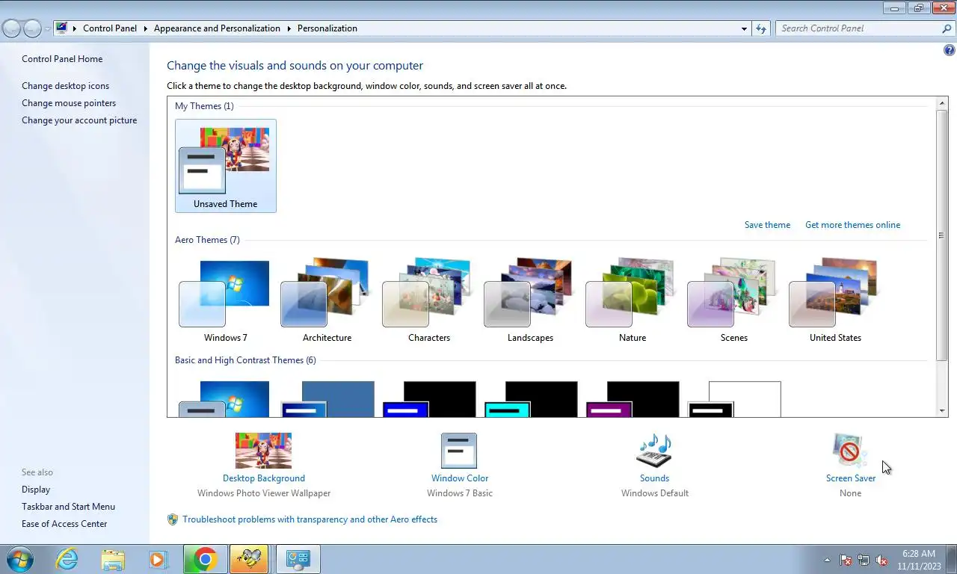The height and width of the screenshot is (574, 957).
Task: Refresh the Control Panel address bar
Action: pyautogui.click(x=761, y=28)
